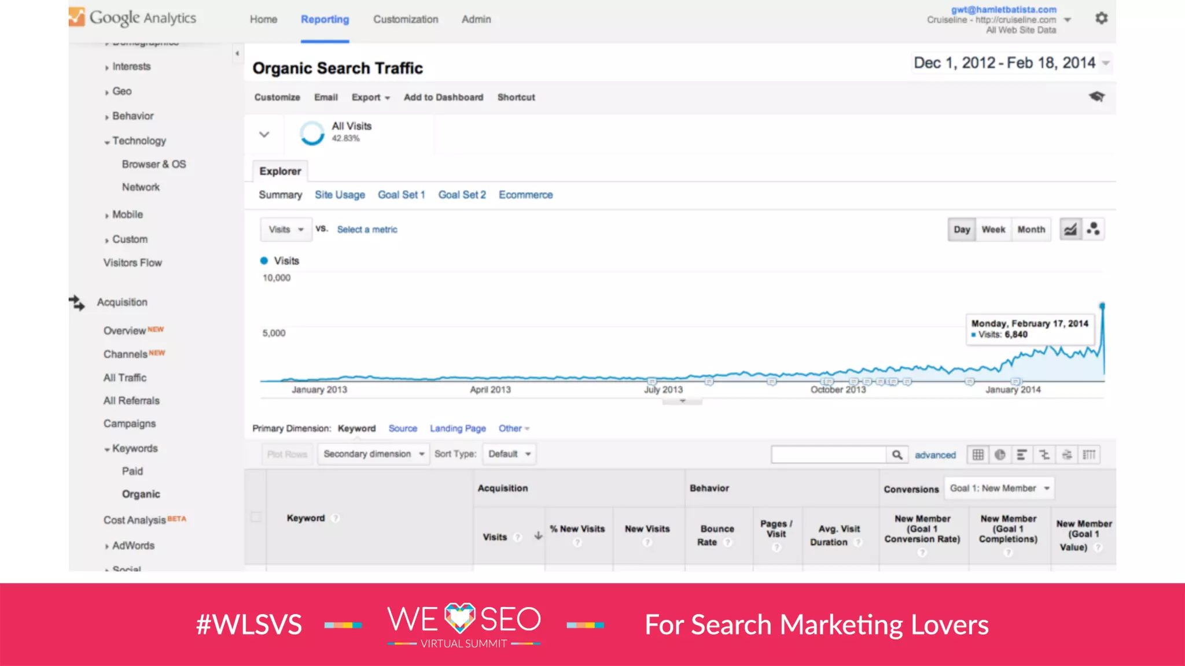Click the table search magnifier button
1185x666 pixels.
click(897, 455)
